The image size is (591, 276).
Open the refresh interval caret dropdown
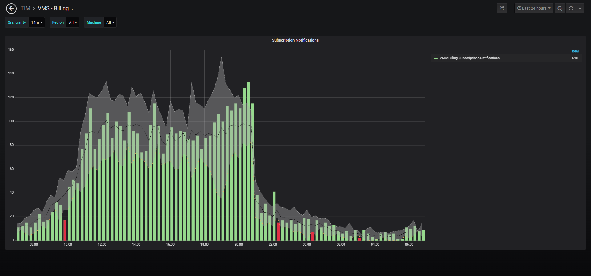(x=580, y=8)
